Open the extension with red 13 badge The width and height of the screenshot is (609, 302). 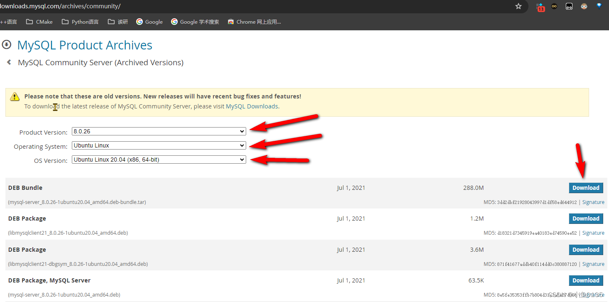(540, 7)
